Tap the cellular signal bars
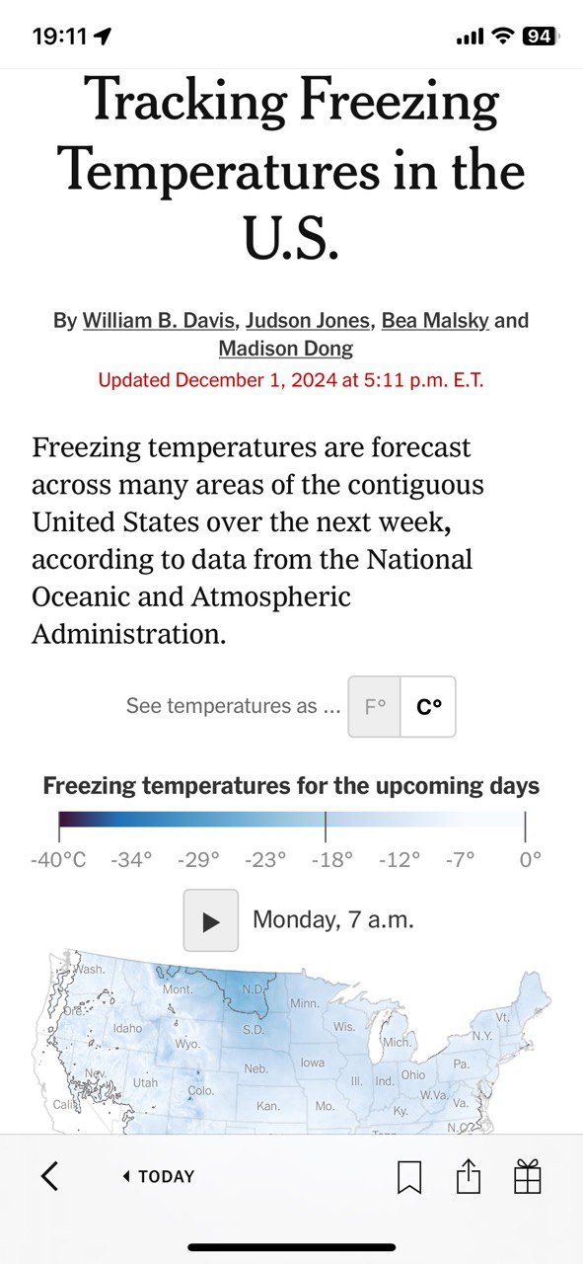Image resolution: width=583 pixels, height=1264 pixels. click(x=470, y=38)
